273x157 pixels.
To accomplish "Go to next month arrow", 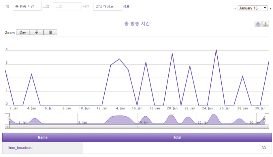I will click(270, 9).
